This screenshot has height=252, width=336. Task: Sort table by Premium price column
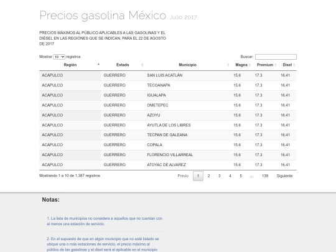click(265, 65)
